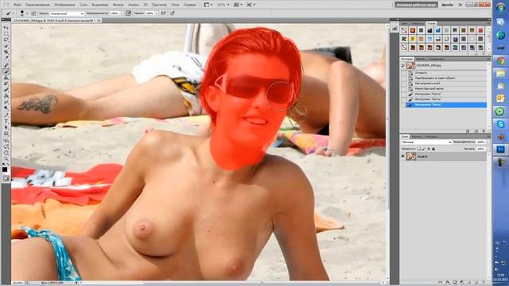
Task: Select the Lasso tool
Action: [6, 40]
